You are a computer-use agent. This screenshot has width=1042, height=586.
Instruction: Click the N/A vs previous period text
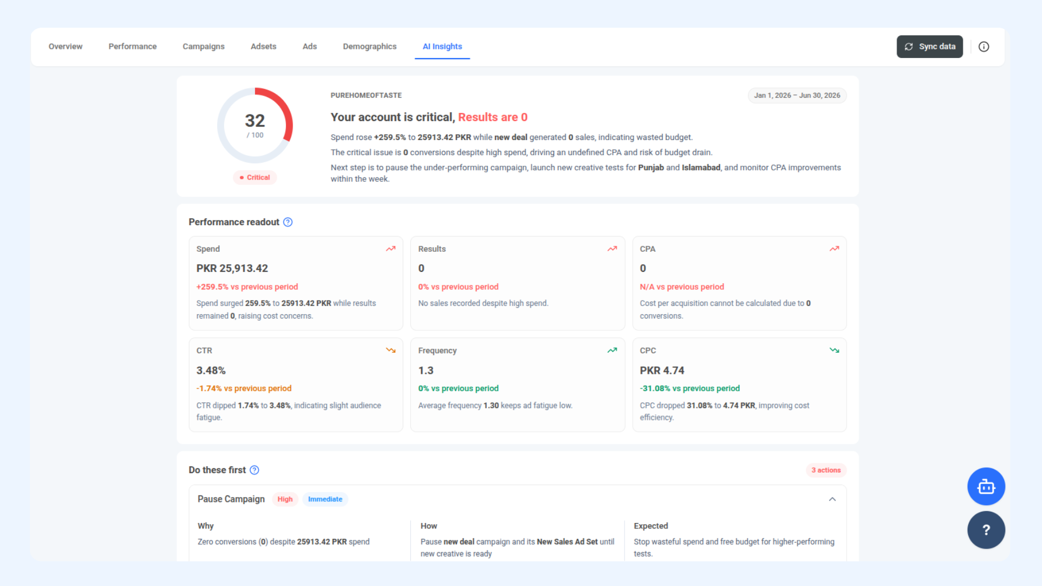[682, 287]
